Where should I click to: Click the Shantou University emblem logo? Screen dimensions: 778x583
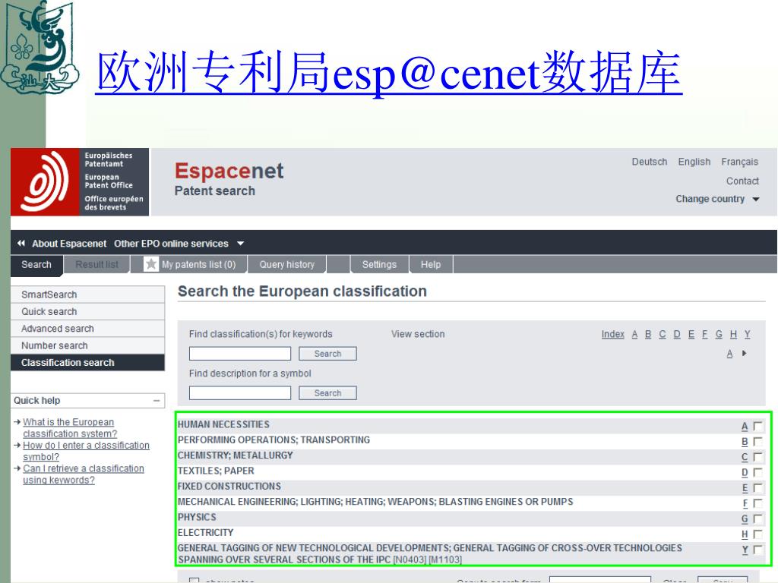pos(40,48)
